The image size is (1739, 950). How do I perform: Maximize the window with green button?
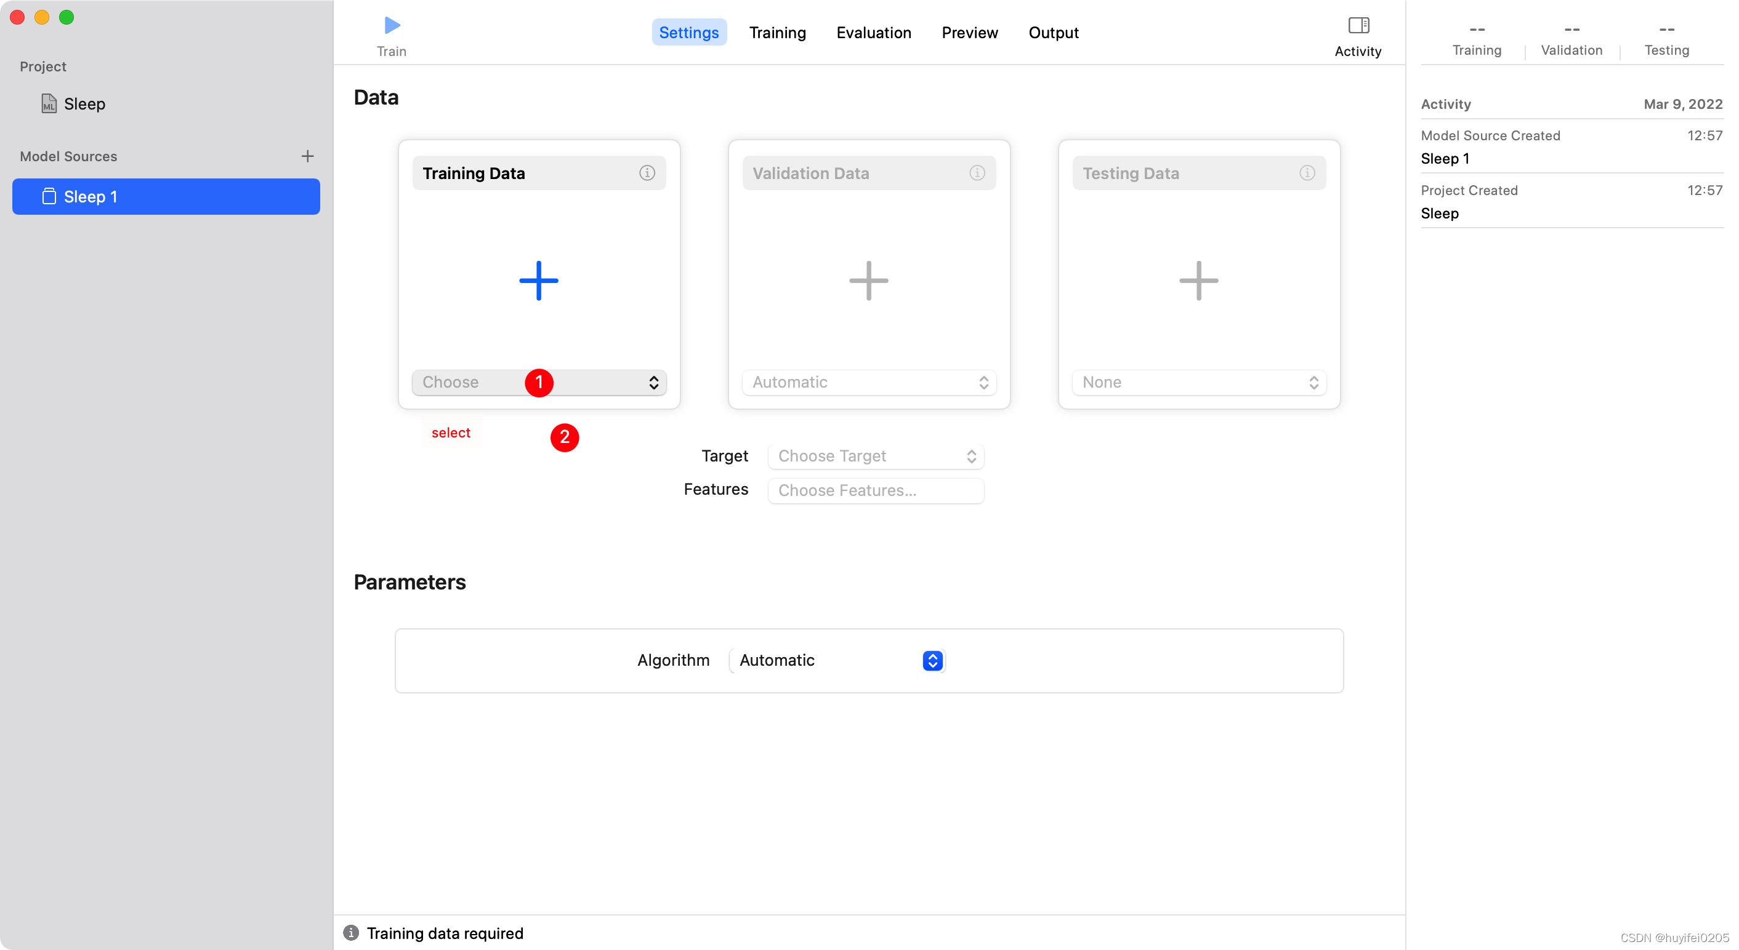pyautogui.click(x=66, y=18)
